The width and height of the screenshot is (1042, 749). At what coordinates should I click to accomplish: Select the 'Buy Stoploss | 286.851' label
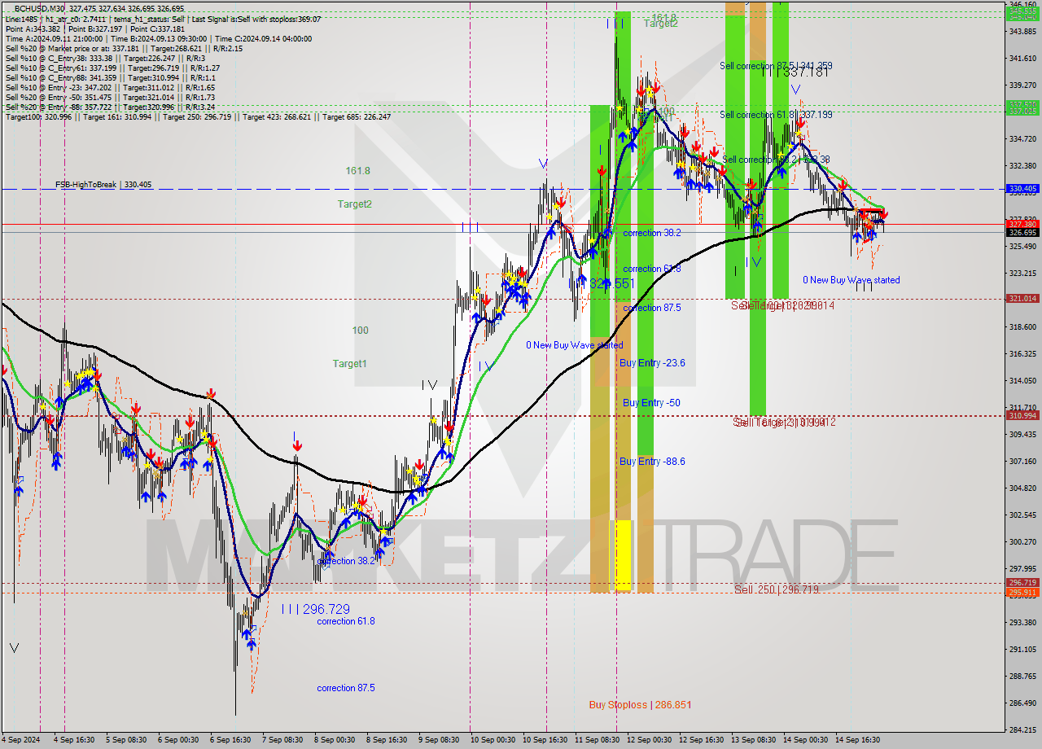pos(640,705)
